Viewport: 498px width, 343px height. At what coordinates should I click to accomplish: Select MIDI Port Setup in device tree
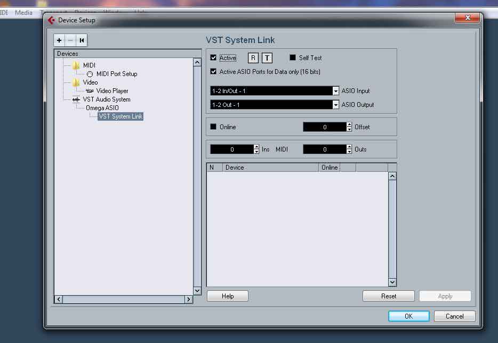pyautogui.click(x=117, y=74)
